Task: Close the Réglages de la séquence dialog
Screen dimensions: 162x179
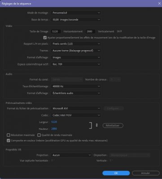Action: pos(159,4)
